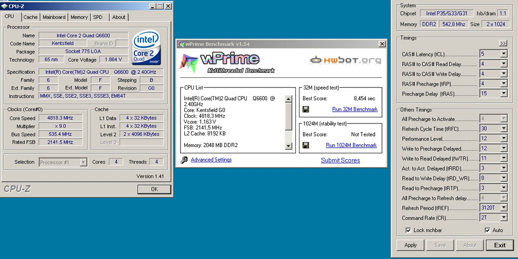Click the Submit Scores link
518x259 pixels.
click(340, 160)
